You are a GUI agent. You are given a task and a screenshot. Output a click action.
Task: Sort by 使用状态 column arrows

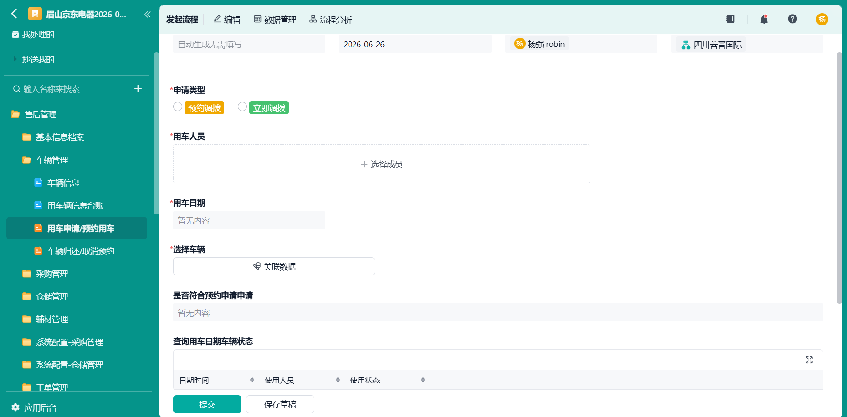[423, 380]
